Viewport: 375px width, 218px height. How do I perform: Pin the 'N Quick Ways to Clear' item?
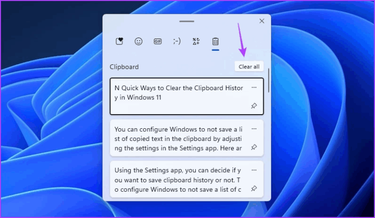coord(254,105)
